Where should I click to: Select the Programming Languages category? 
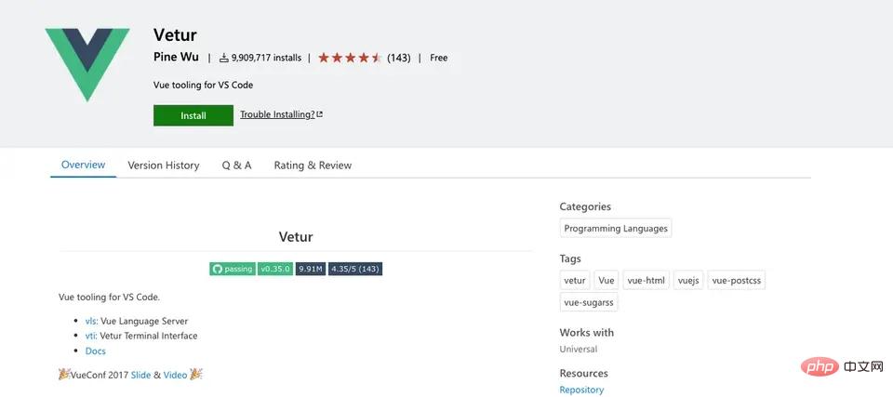[616, 229]
